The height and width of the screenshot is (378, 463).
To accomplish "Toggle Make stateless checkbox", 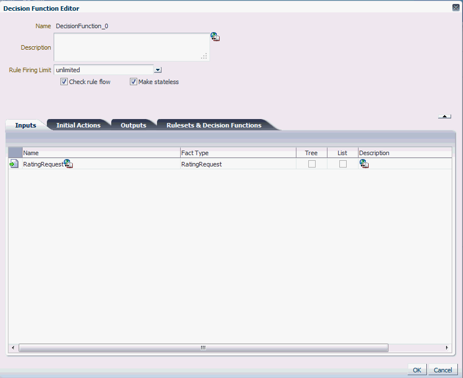I will [x=133, y=82].
